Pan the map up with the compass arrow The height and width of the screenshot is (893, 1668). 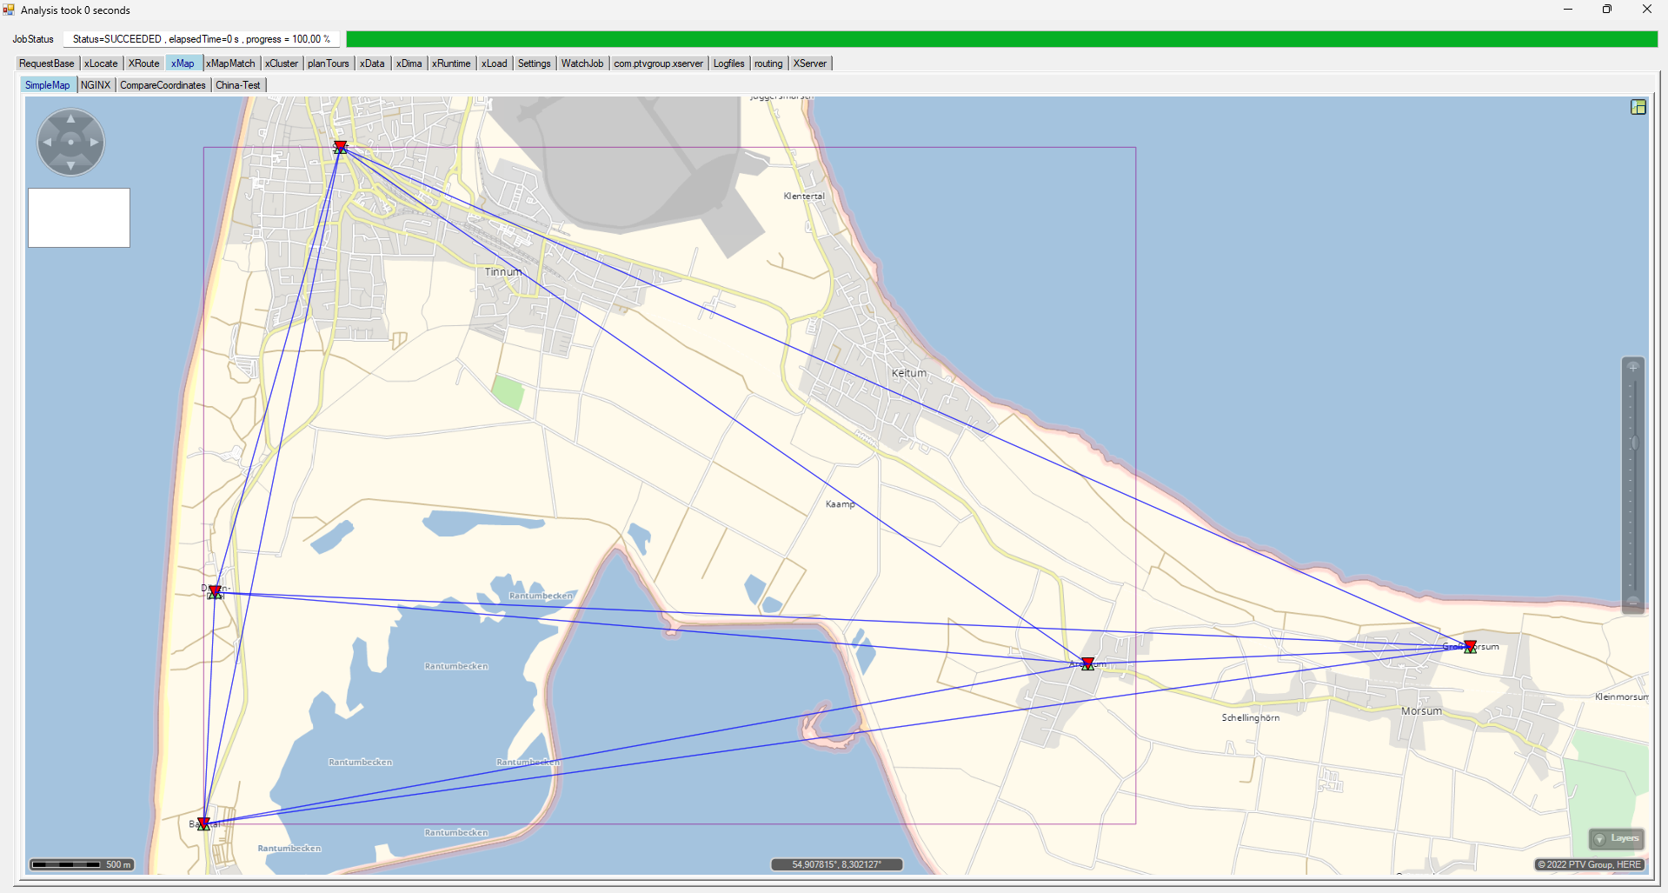[70, 118]
